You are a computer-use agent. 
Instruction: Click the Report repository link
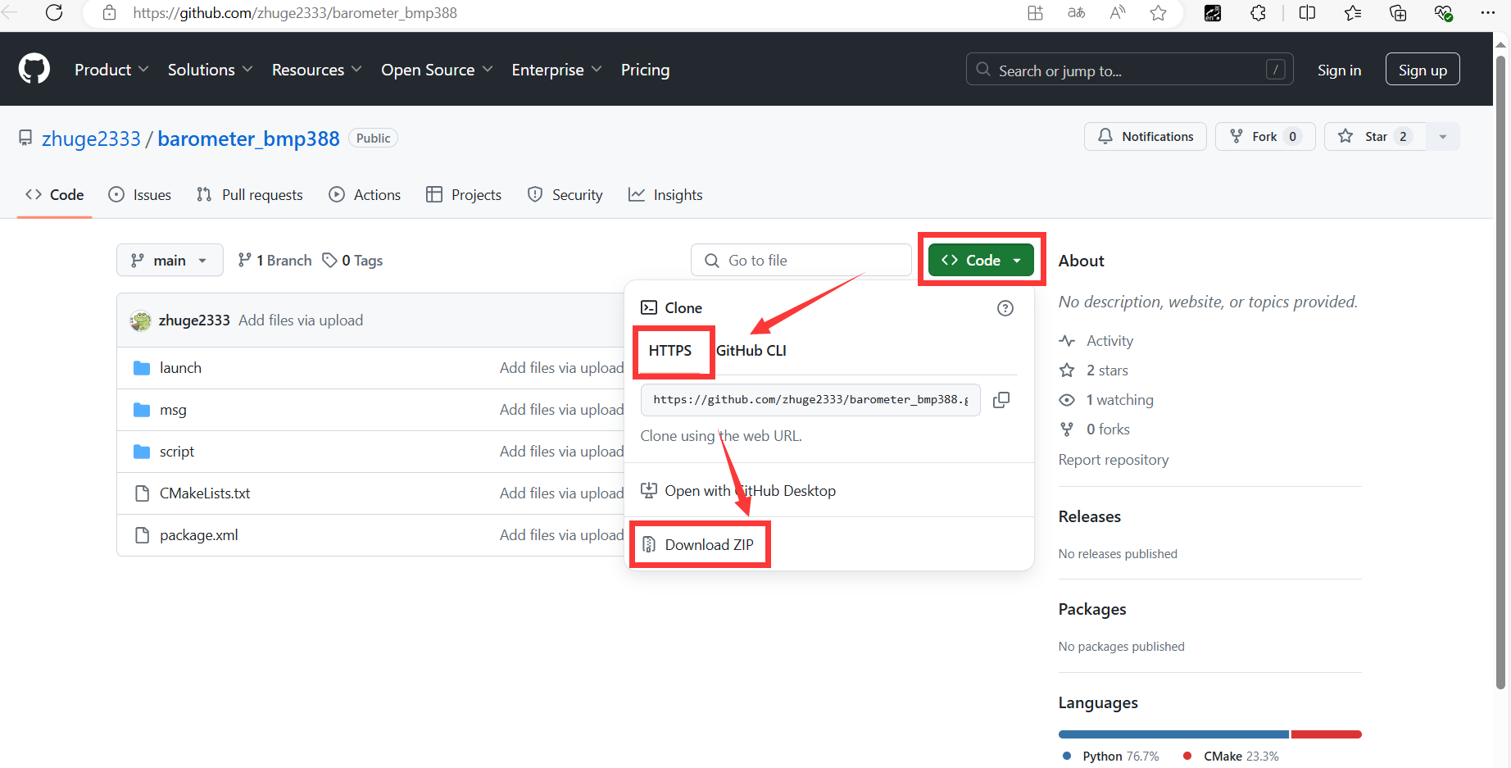point(1114,460)
